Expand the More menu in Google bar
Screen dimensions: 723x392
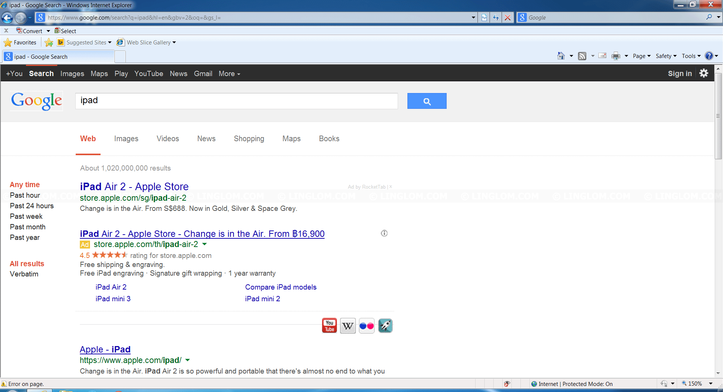pyautogui.click(x=229, y=74)
